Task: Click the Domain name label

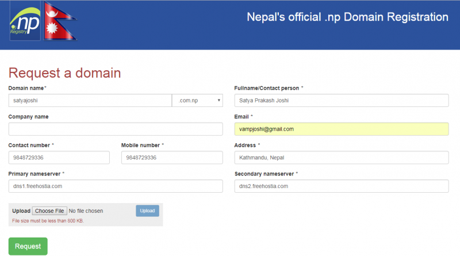Action: point(26,88)
